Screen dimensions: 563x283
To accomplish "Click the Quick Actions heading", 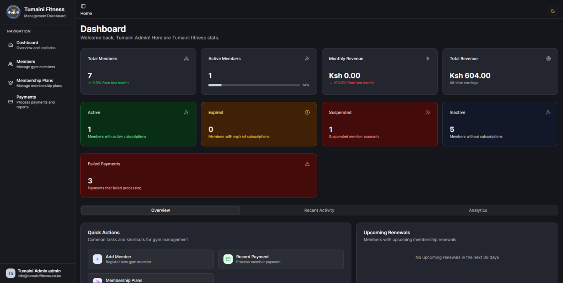I will point(104,232).
